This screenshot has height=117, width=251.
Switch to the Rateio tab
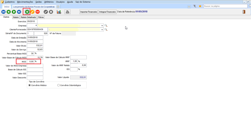(16, 17)
